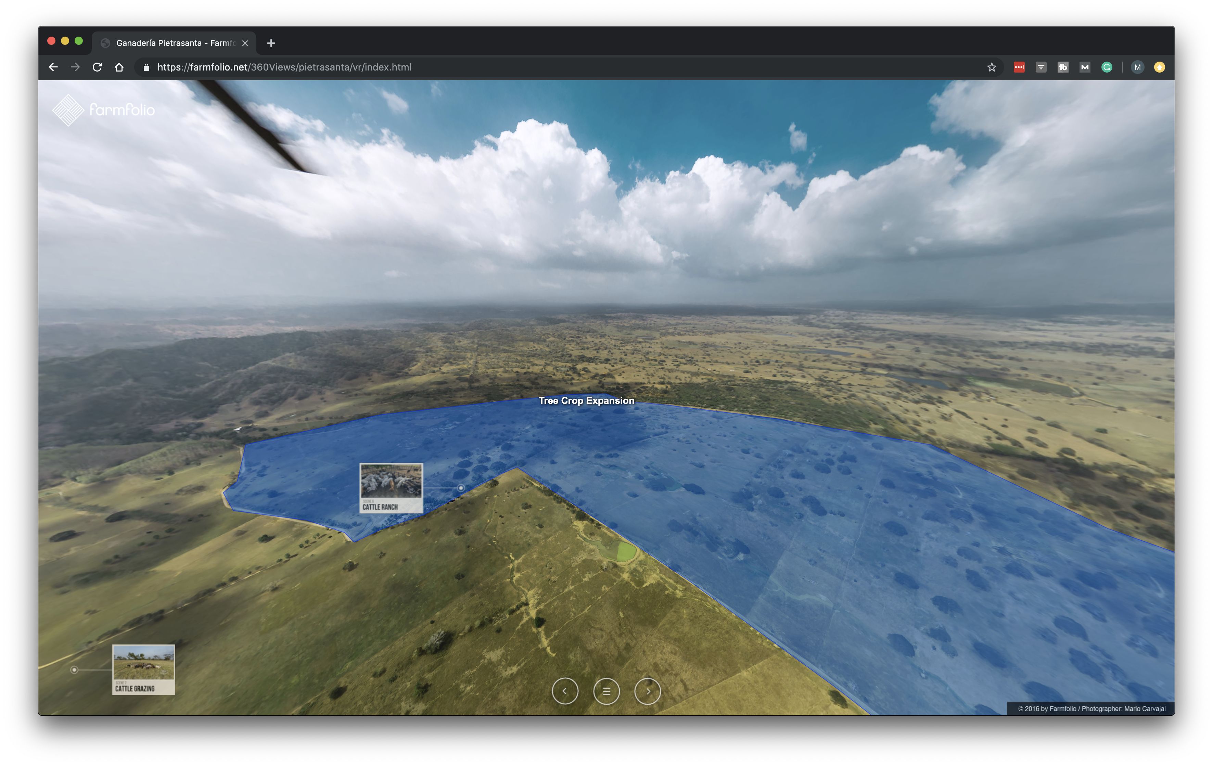Close the Ganadería Pietrasanta tab
Screen dimensions: 1213x766
click(245, 43)
